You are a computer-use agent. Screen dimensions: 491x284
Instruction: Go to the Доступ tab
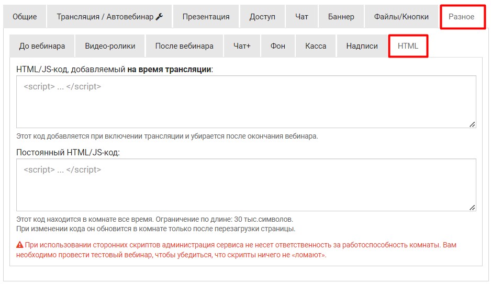(262, 17)
